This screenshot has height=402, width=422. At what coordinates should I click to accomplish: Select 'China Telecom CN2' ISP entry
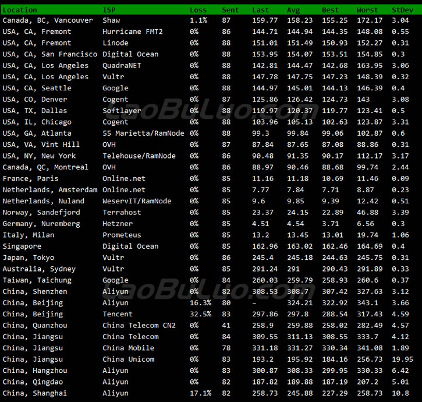[139, 326]
